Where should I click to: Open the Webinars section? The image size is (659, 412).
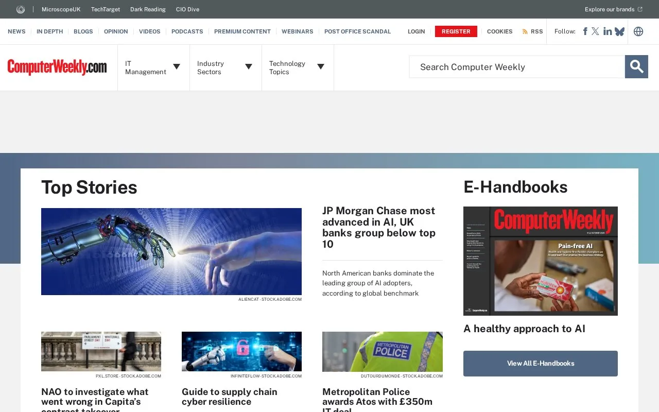pyautogui.click(x=298, y=31)
